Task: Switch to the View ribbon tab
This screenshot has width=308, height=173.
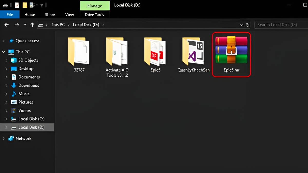Action: click(x=70, y=15)
